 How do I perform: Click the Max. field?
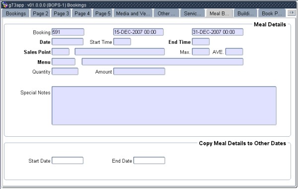tap(201, 52)
